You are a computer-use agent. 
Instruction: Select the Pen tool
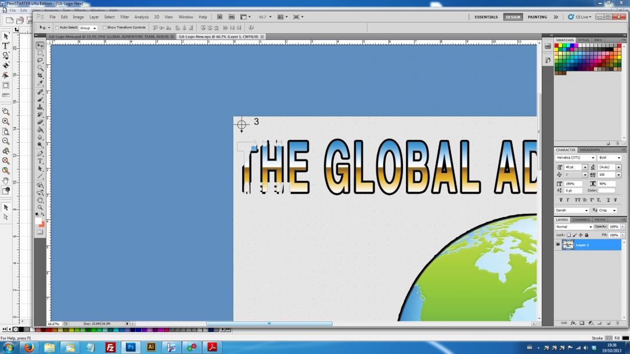click(40, 154)
